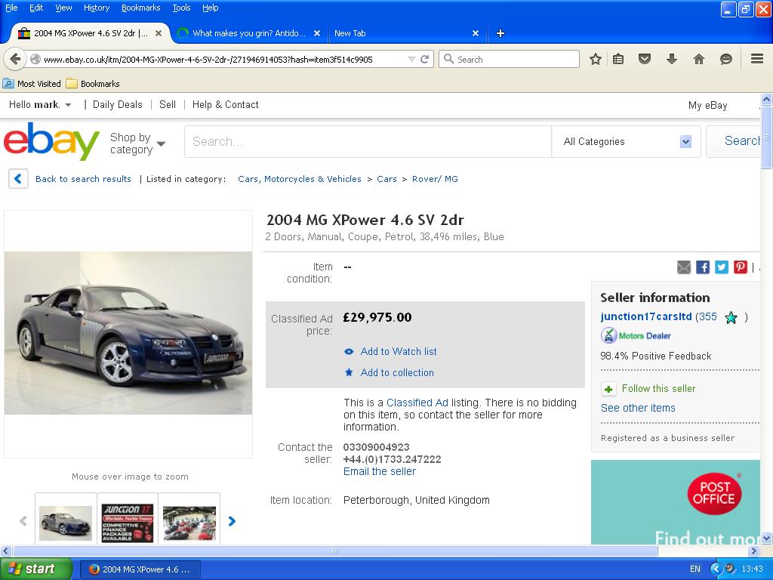773x580 pixels.
Task: Open the File menu
Action: (11, 8)
